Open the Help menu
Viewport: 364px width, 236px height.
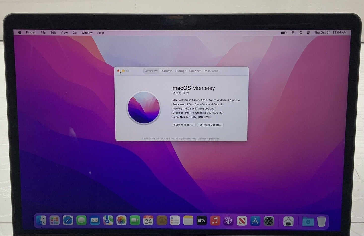[101, 33]
